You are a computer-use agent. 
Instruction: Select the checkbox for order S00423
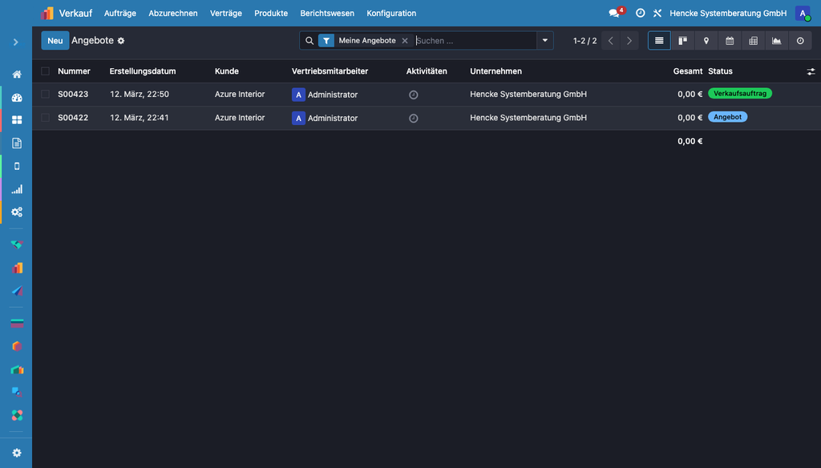tap(46, 95)
